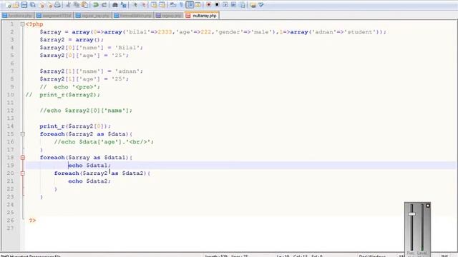Viewport: 458px width, 257px height.
Task: Click 'foreach($array2 as $data){' on line 15
Action: tap(86, 134)
